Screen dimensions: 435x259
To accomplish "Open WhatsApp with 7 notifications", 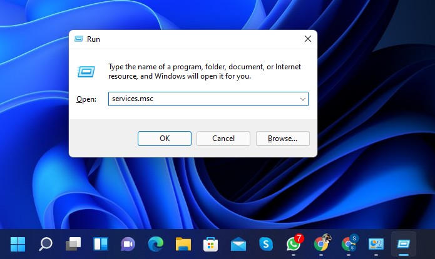I will pyautogui.click(x=294, y=243).
